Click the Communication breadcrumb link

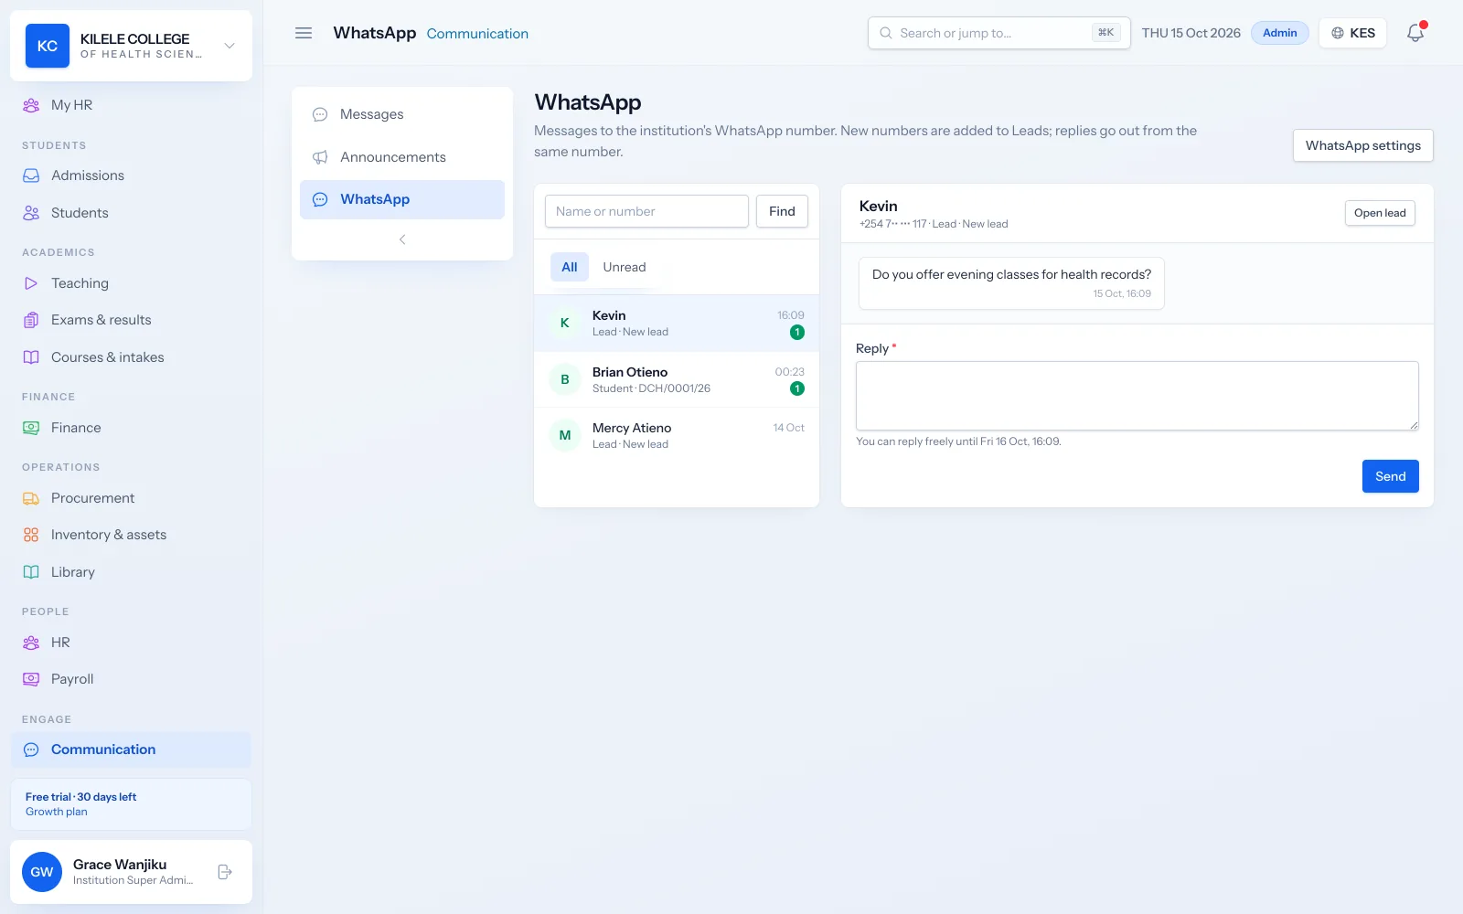click(477, 34)
